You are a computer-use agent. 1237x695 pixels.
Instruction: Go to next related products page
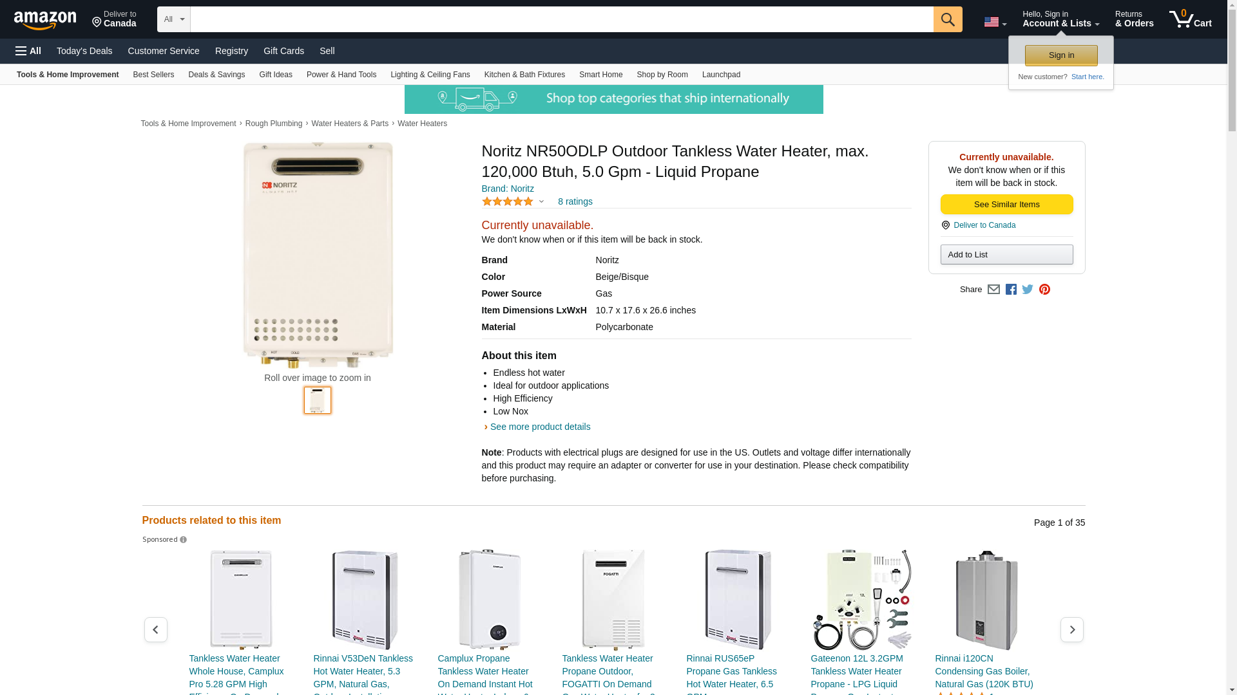pos(1071,629)
